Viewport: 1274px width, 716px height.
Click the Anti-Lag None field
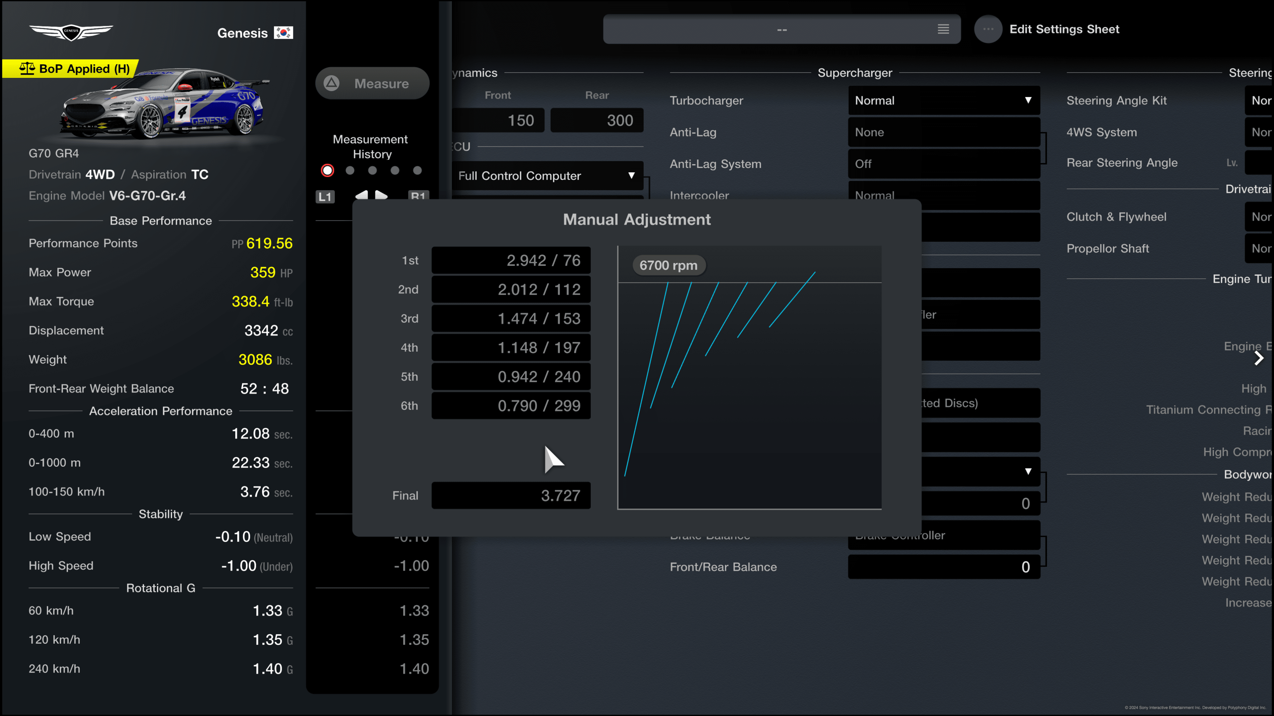click(x=944, y=132)
